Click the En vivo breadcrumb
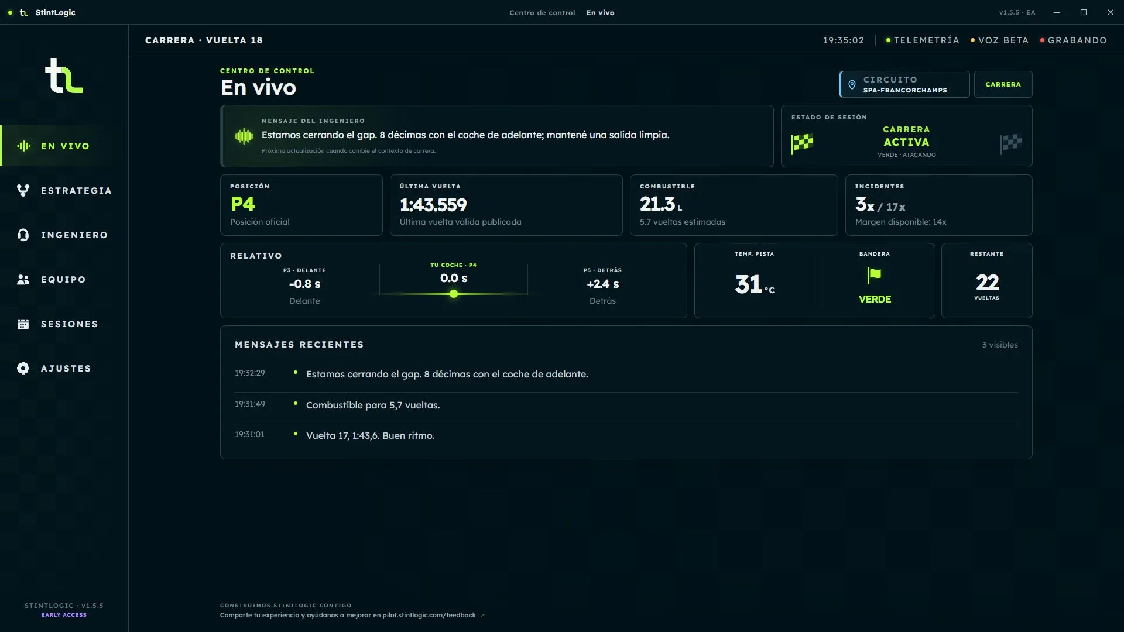 (601, 12)
